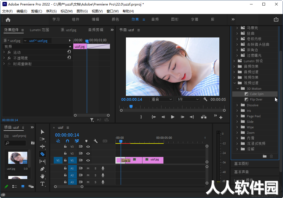Click the program monitor playhead on the scrub bar
The width and height of the screenshot is (283, 198).
tap(131, 106)
